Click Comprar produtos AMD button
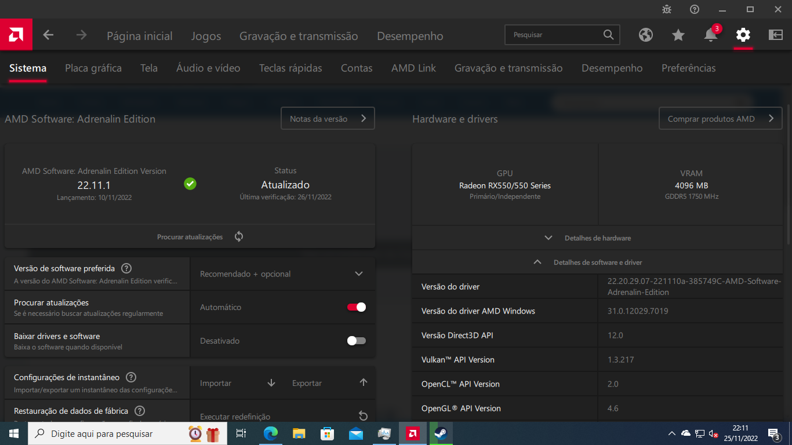This screenshot has height=445, width=792. coord(720,118)
